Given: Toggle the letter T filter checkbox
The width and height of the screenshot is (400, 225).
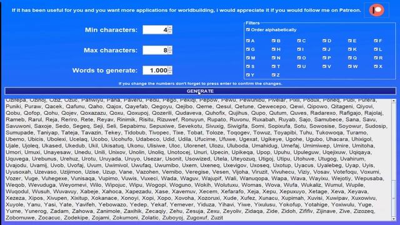Looking at the screenshot, I should [274, 67].
